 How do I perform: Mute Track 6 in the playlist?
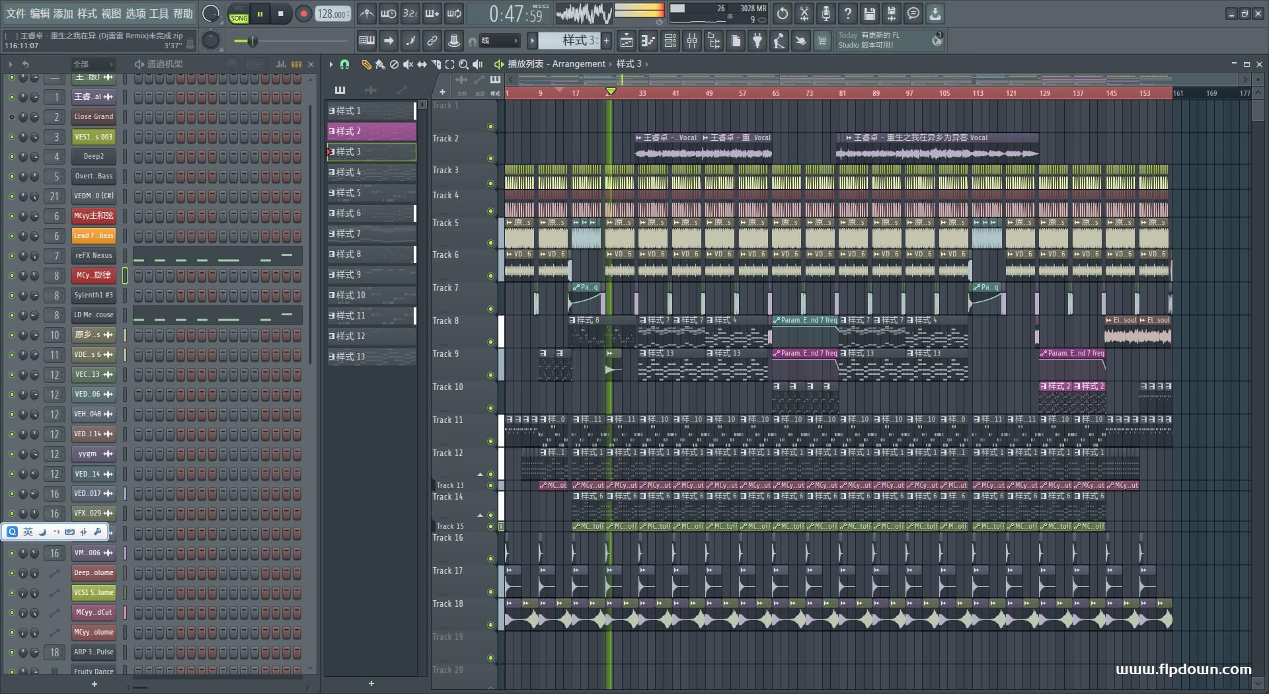click(490, 276)
